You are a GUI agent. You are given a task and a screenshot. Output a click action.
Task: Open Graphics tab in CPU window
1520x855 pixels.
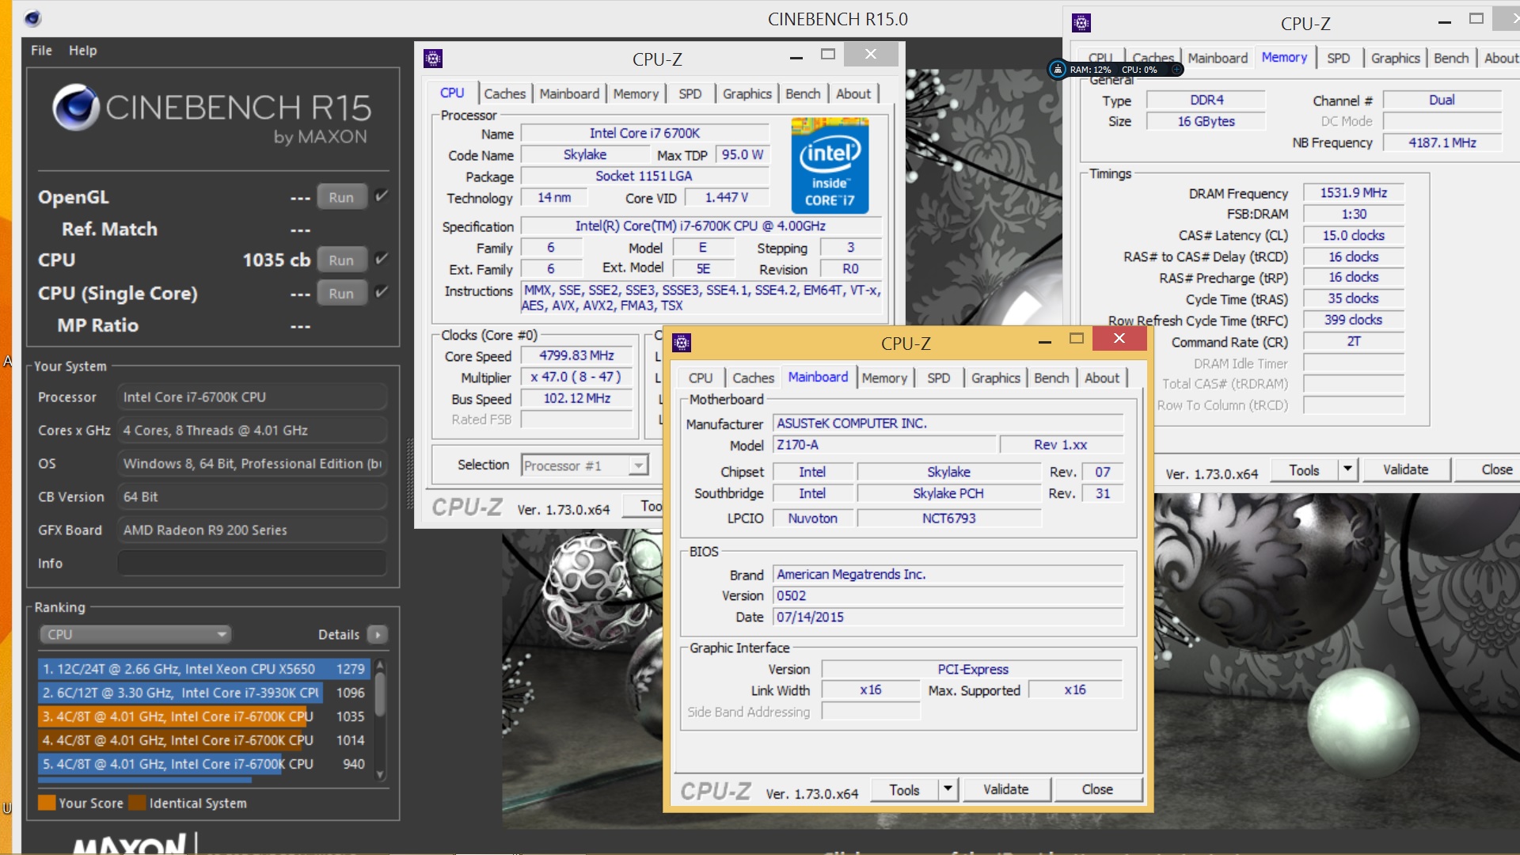click(747, 94)
